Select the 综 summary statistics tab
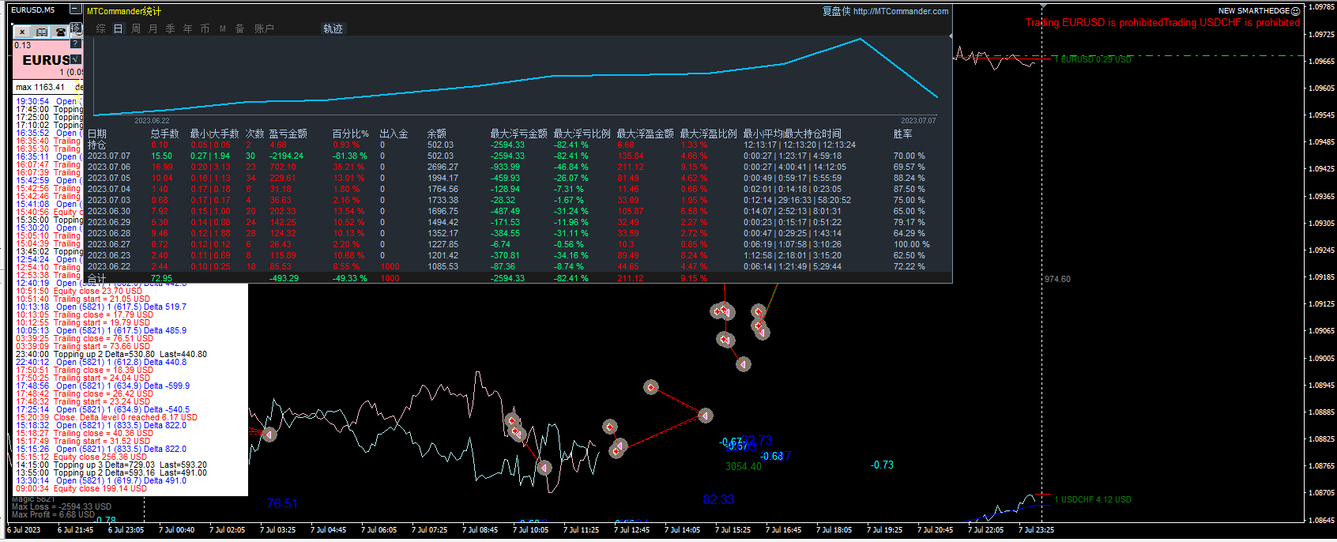 pyautogui.click(x=100, y=28)
